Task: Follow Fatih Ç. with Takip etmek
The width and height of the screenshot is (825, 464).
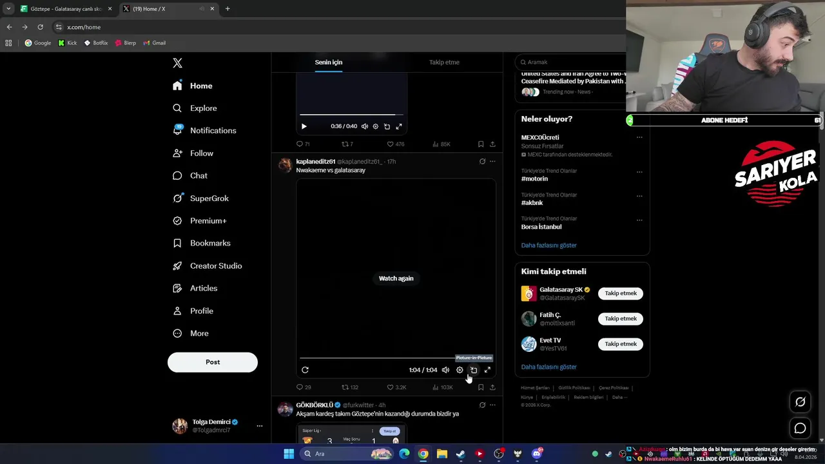Action: point(621,318)
